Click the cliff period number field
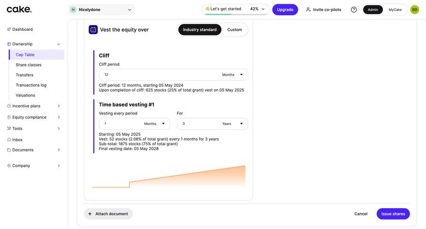Screen dimensions: 426x229 click(156, 75)
